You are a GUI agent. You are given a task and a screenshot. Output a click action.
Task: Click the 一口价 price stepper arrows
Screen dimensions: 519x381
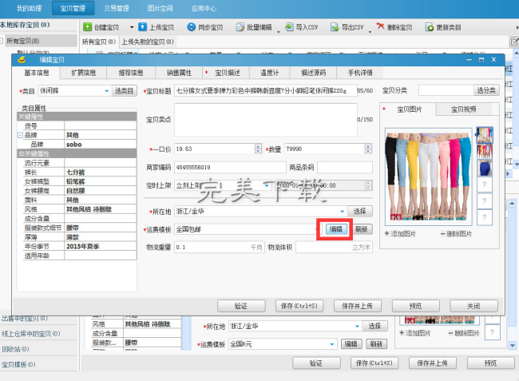(x=258, y=149)
